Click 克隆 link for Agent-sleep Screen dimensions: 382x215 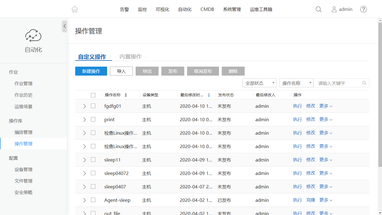pos(310,200)
